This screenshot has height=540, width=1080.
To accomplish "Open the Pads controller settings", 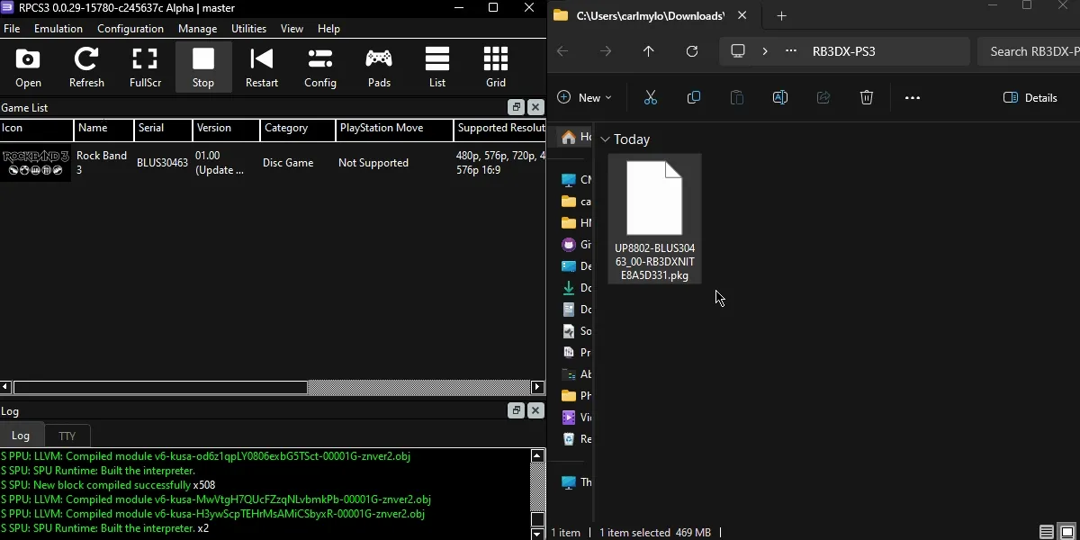I will tap(379, 67).
